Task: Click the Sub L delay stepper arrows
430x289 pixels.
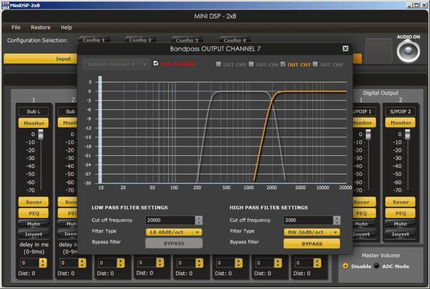Action: [x=43, y=263]
